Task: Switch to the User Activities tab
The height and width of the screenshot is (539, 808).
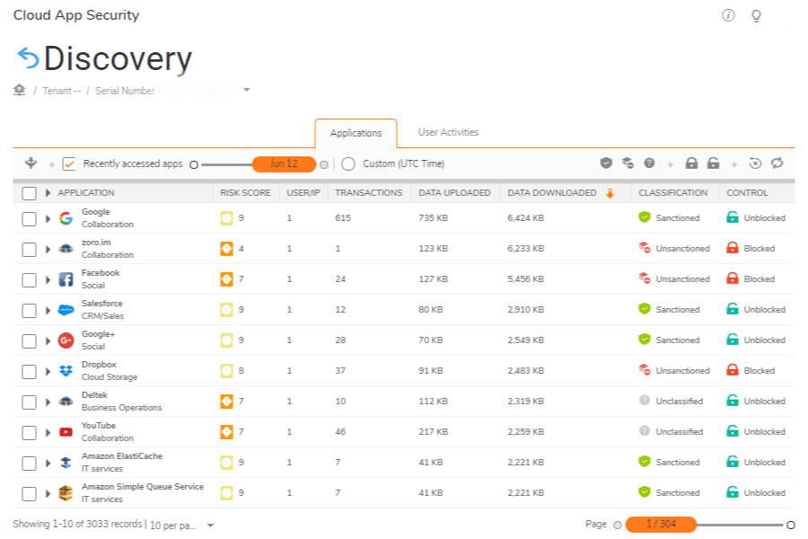Action: point(448,133)
